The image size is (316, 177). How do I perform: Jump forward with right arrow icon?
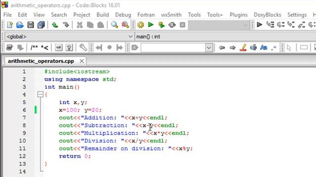point(233,48)
